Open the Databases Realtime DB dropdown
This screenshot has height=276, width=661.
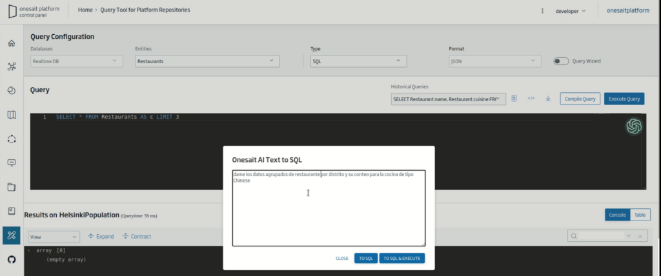(77, 61)
